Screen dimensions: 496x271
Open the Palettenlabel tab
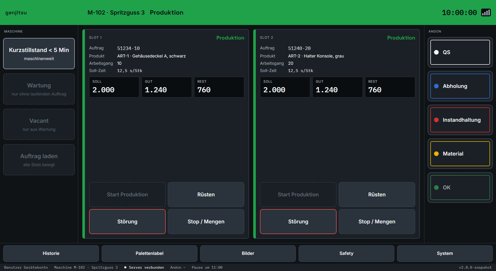pyautogui.click(x=150, y=253)
